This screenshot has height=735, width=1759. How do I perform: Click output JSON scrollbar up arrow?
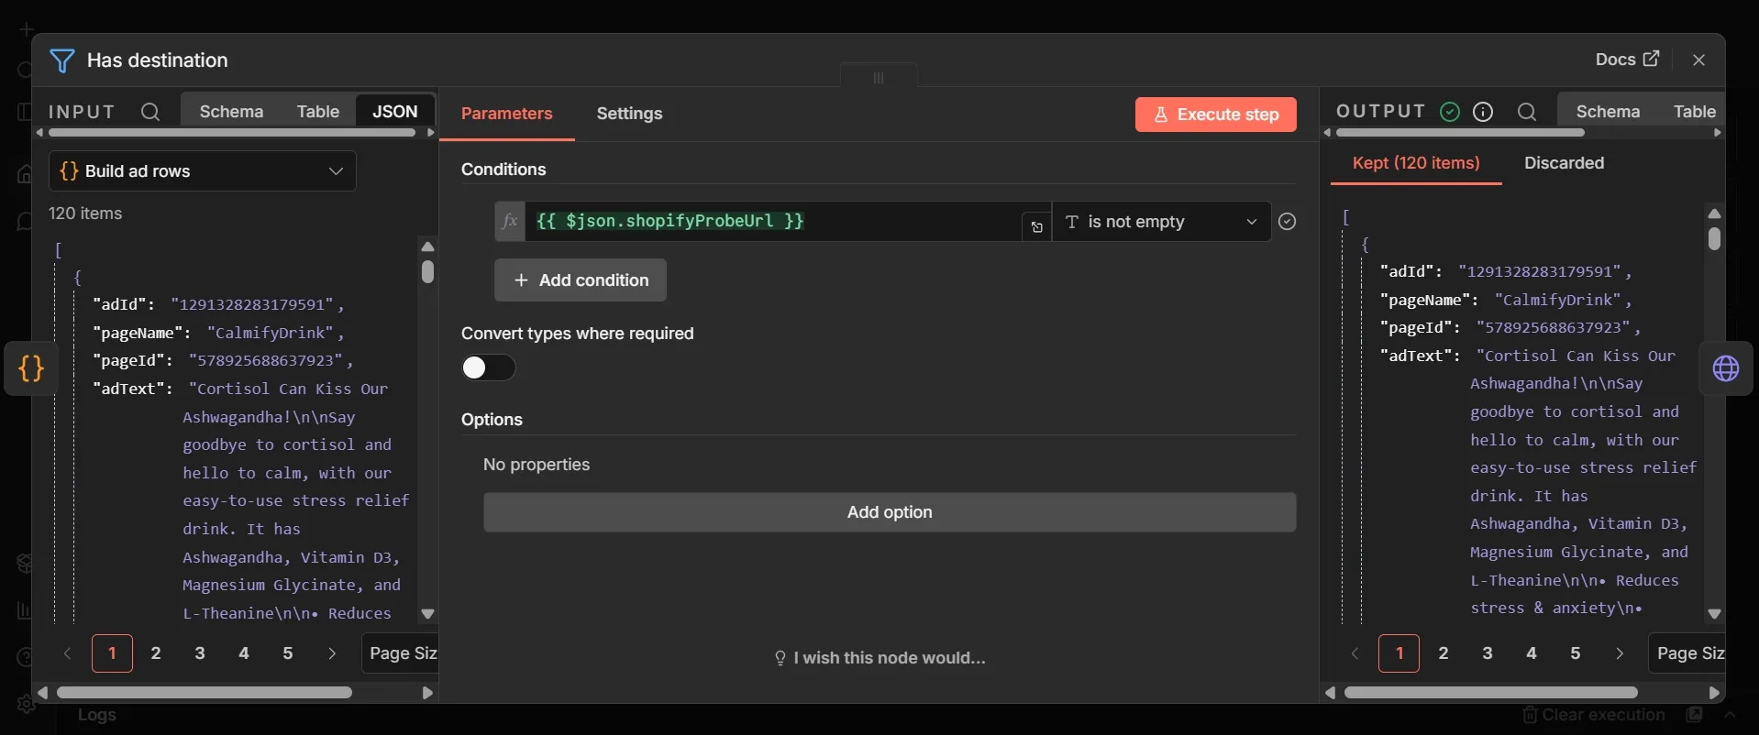tap(1714, 214)
